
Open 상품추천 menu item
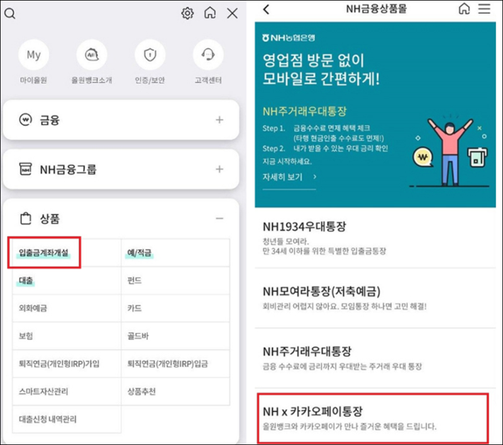click(175, 391)
